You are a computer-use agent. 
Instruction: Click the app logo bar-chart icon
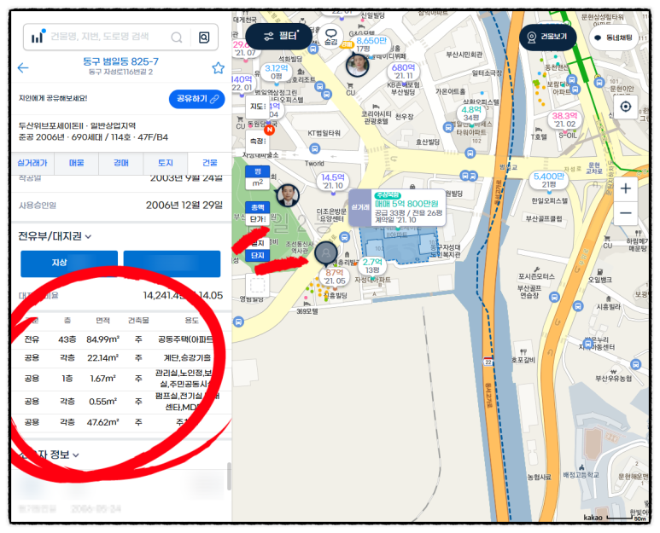(x=38, y=36)
